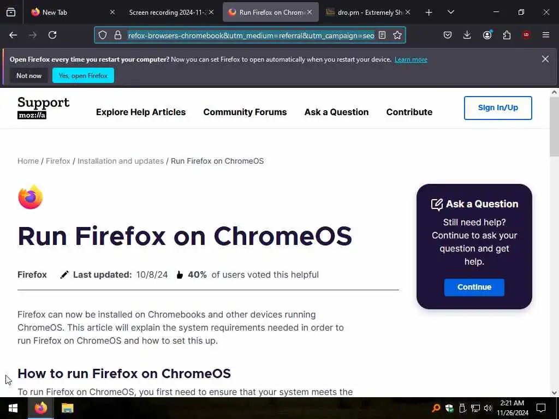559x419 pixels.
Task: Reload the current page
Action: click(x=52, y=35)
